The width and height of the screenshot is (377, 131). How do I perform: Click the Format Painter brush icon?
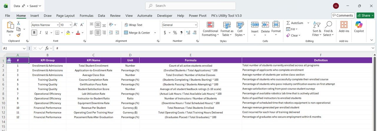(19, 35)
